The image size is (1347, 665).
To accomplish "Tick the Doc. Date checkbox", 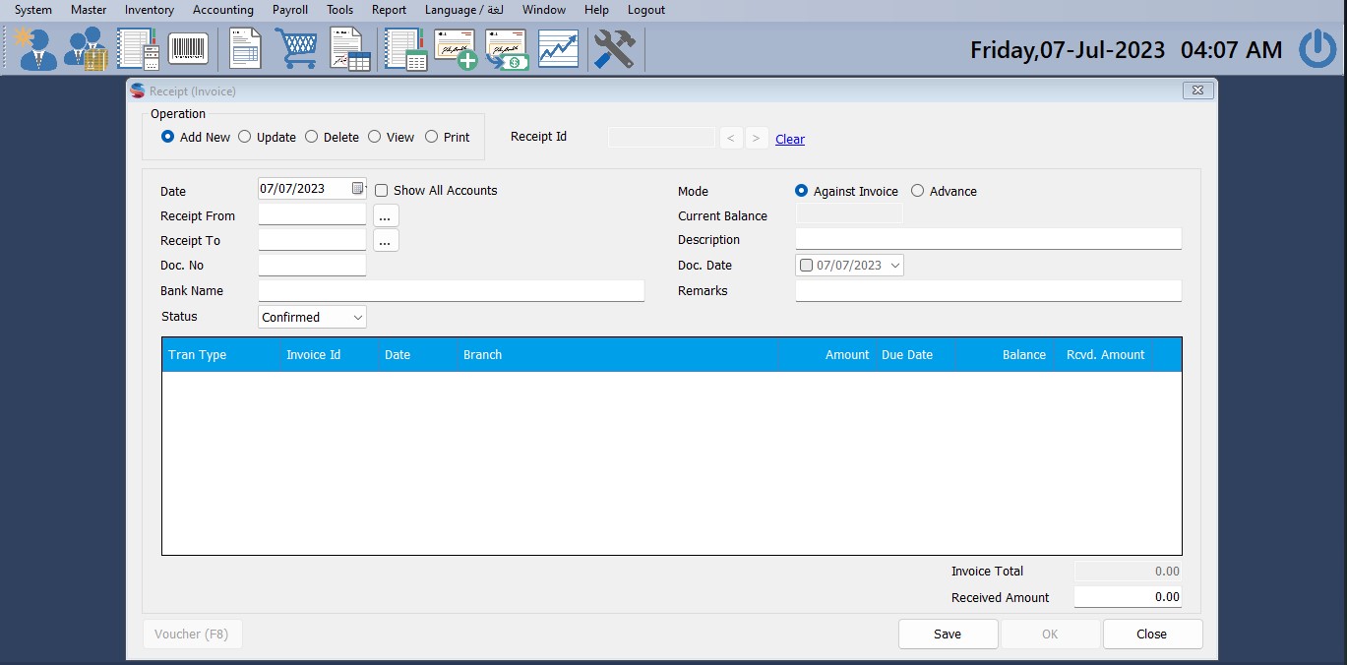I will [x=807, y=266].
